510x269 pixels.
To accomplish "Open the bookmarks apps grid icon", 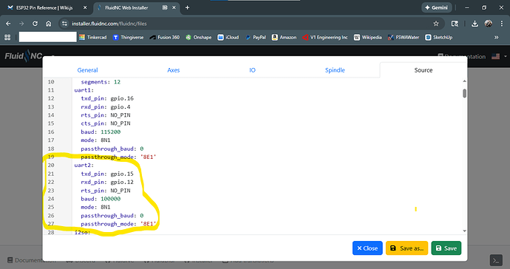I will (7, 38).
